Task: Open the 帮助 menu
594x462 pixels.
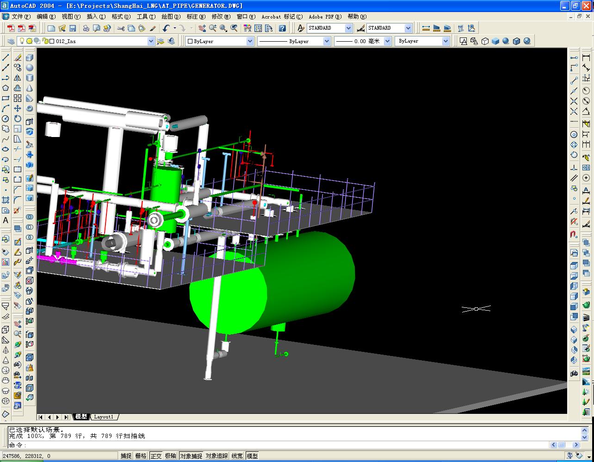Action: pyautogui.click(x=357, y=17)
